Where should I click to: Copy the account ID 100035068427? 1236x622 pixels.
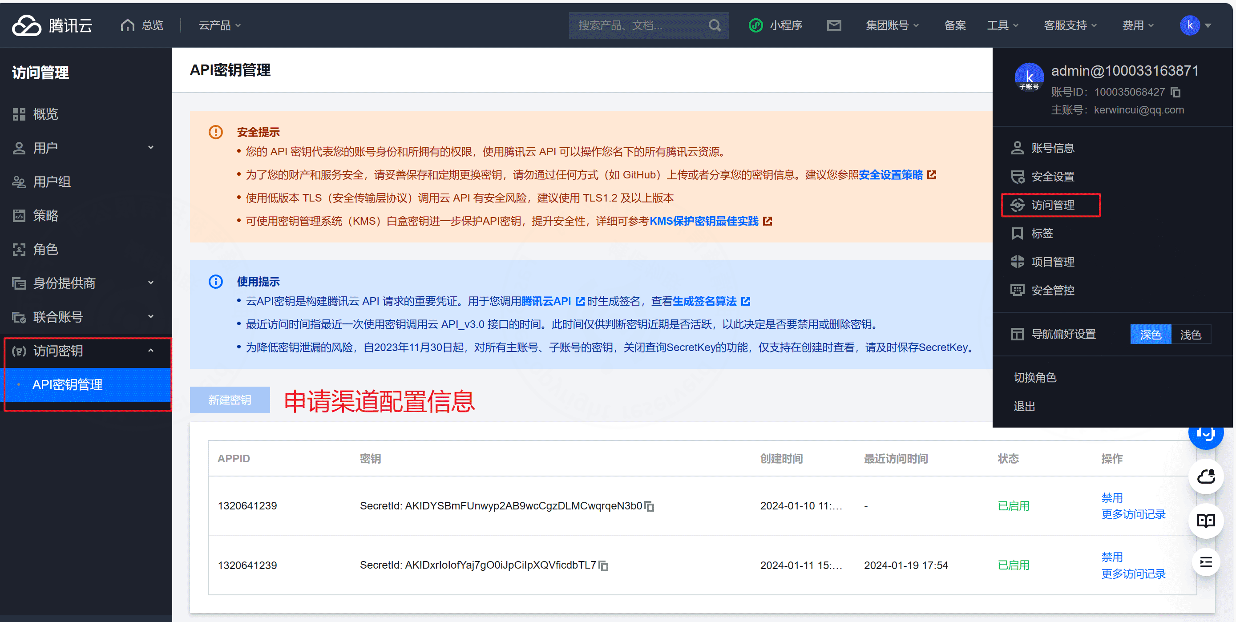(x=1175, y=92)
